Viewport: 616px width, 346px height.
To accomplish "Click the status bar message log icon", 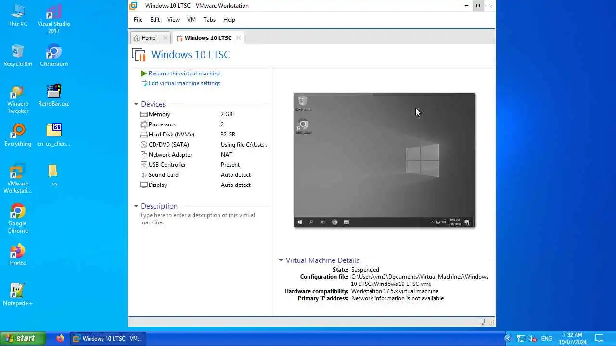I will 481,322.
